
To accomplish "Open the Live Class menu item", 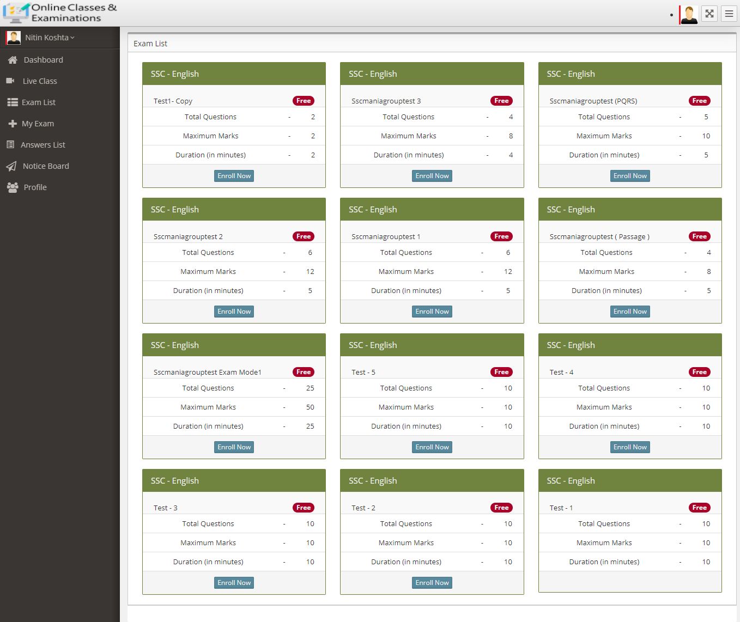I will click(39, 81).
